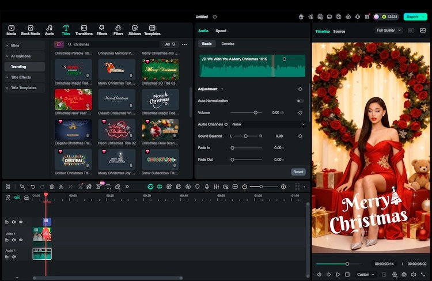Adjust the Volume slider
Screen dimensions: 432x281
pos(256,113)
